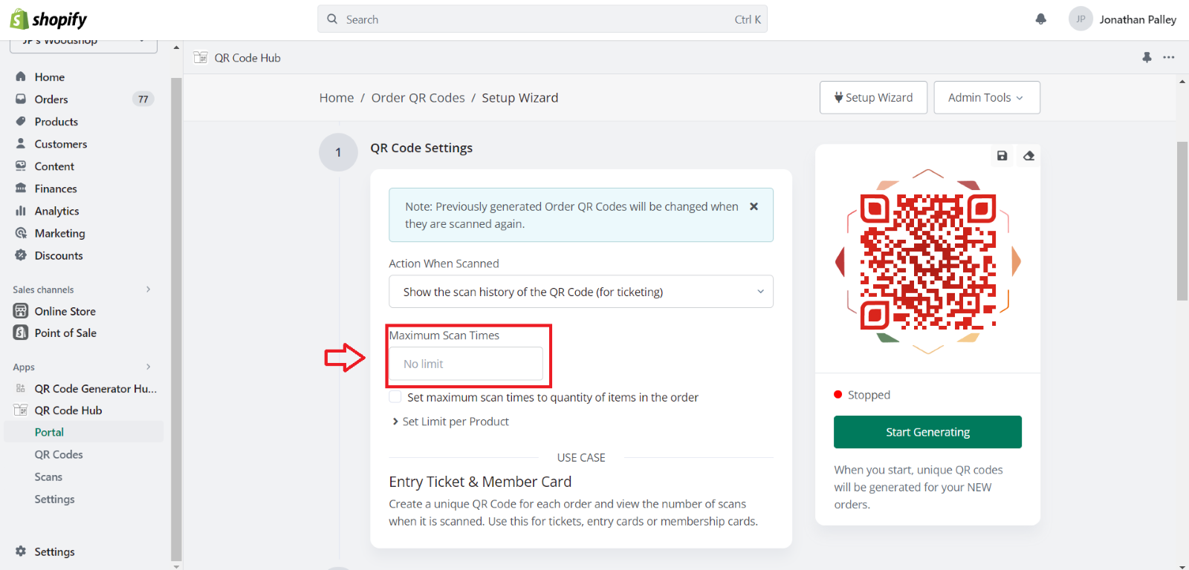
Task: Select the next QR frame arrow
Action: click(1016, 261)
